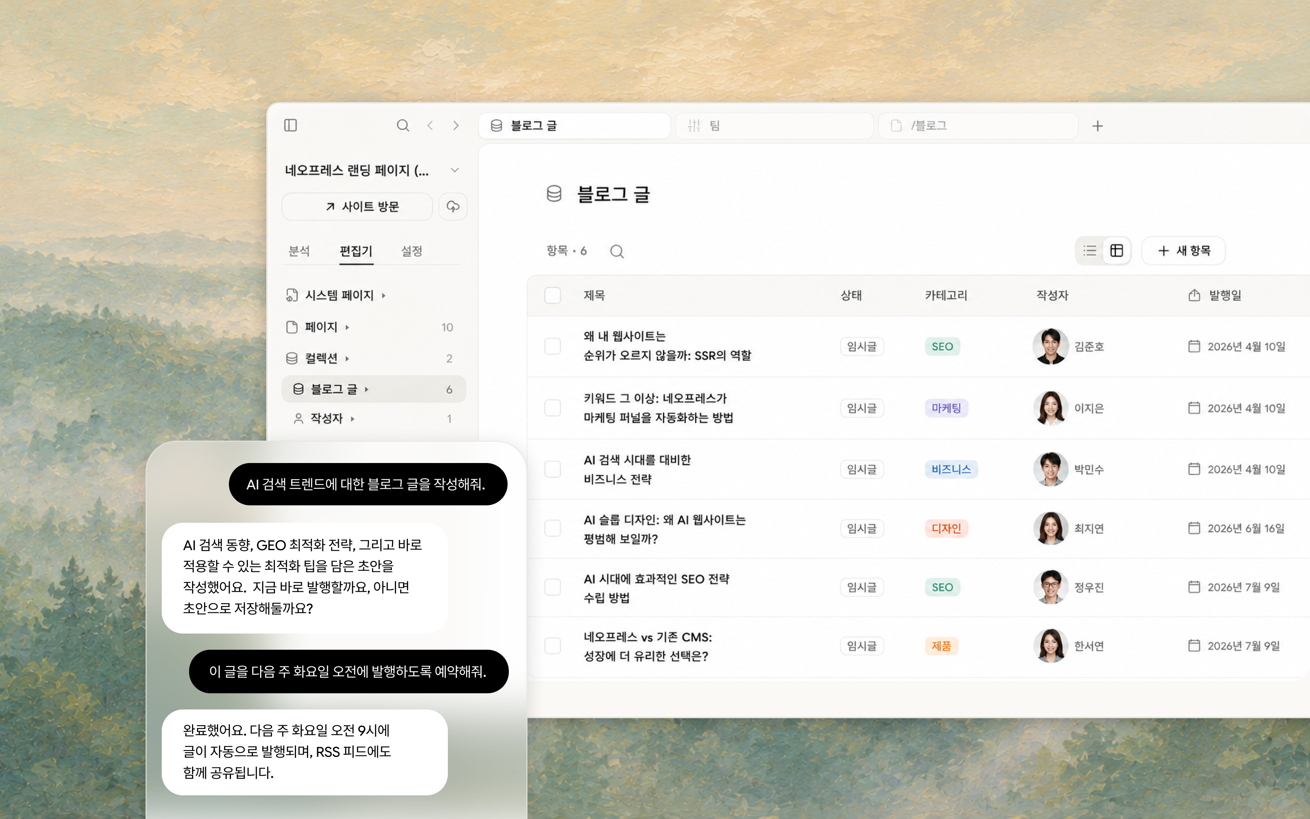Check the row 키워드 그 이상 post
Viewport: 1310px width, 819px height.
(552, 408)
